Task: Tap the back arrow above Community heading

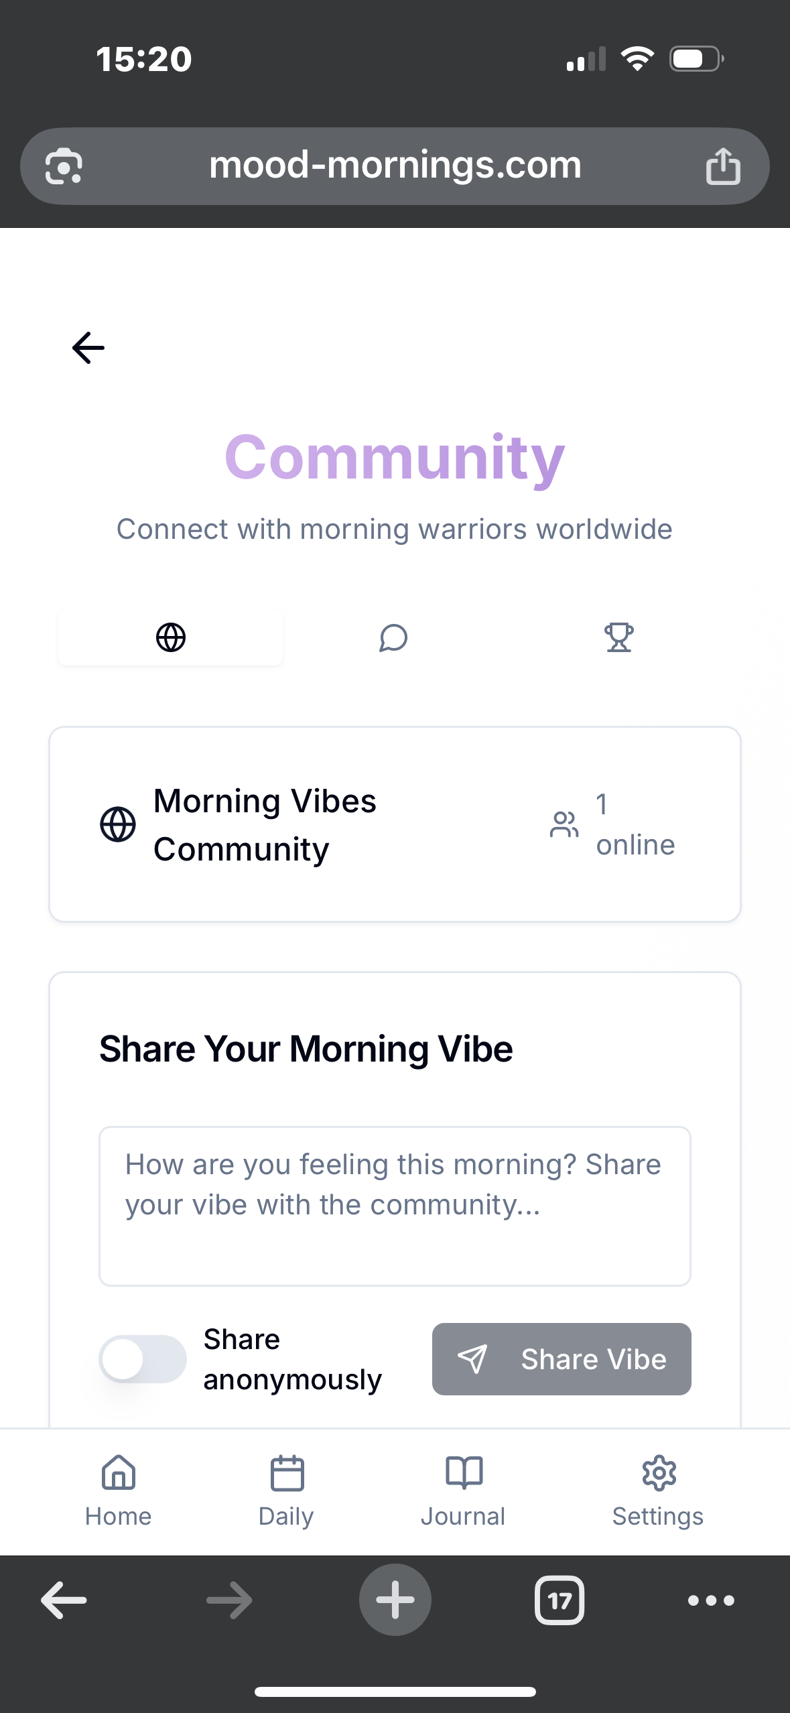Action: point(88,347)
